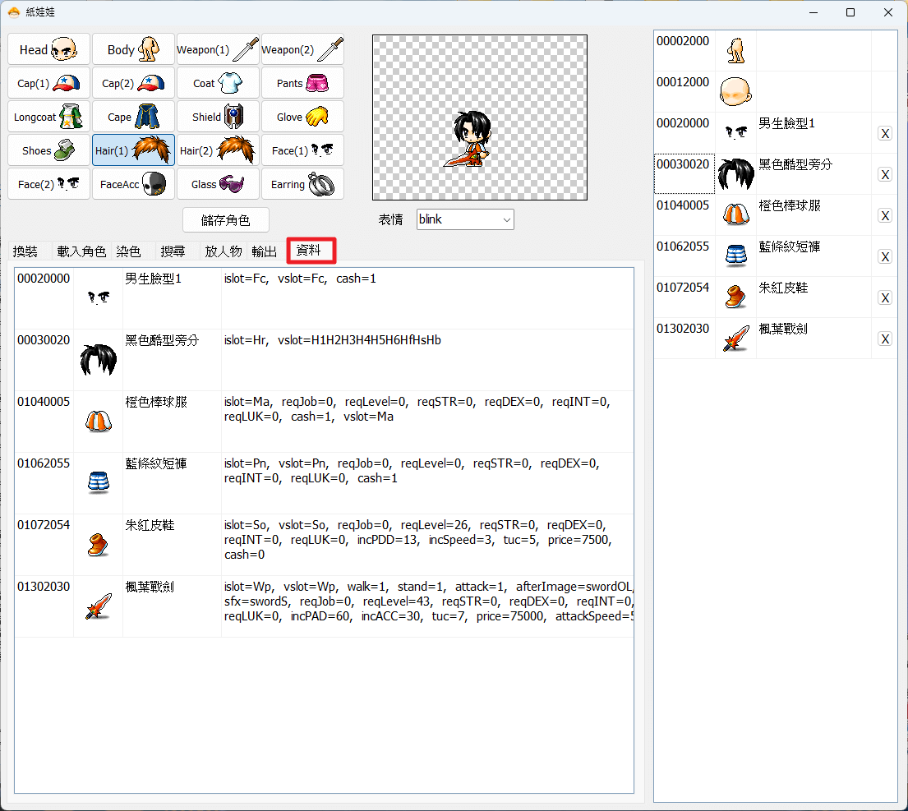The height and width of the screenshot is (811, 908).
Task: Open the Earring category
Action: click(x=302, y=184)
